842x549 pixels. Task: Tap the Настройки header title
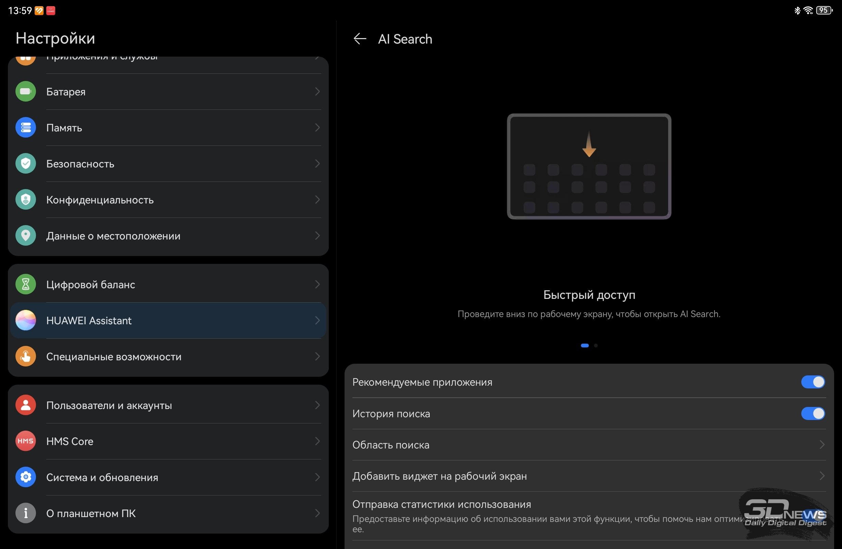[x=55, y=38]
